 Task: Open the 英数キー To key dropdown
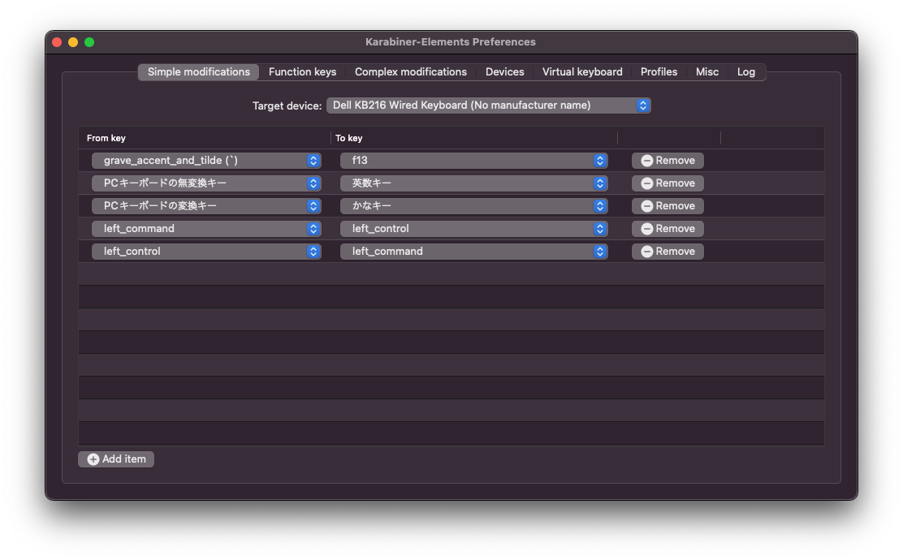(473, 183)
